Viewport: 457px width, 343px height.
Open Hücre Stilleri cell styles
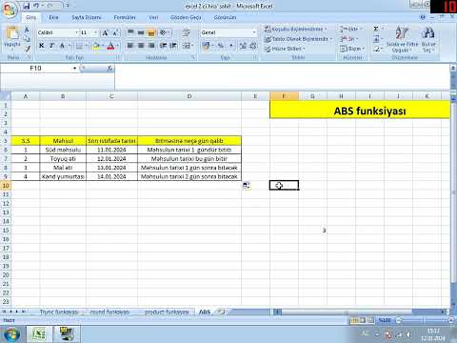285,49
